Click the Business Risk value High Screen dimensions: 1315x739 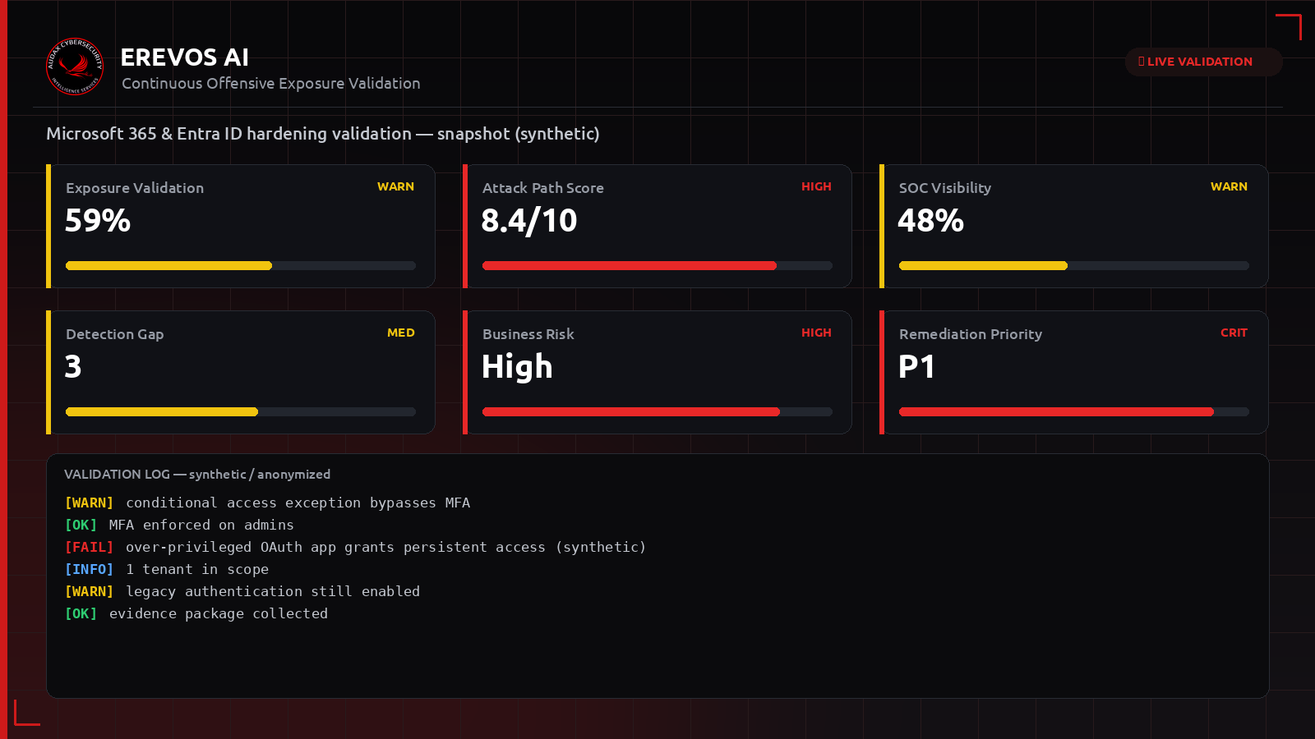517,367
